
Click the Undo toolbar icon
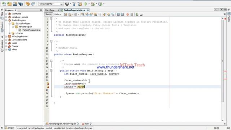27,4
